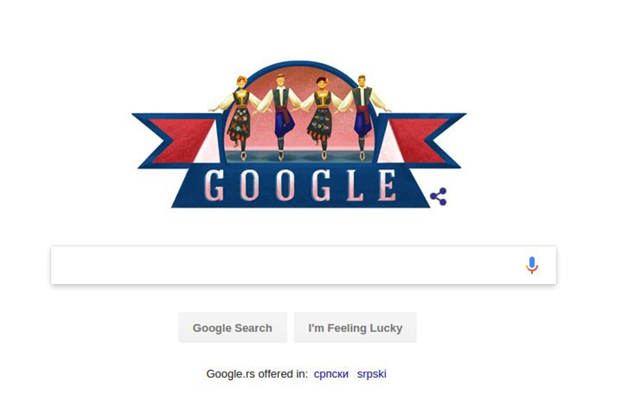The image size is (635, 407).
Task: Click the I'm Feeling Lucky button
Action: pyautogui.click(x=355, y=328)
